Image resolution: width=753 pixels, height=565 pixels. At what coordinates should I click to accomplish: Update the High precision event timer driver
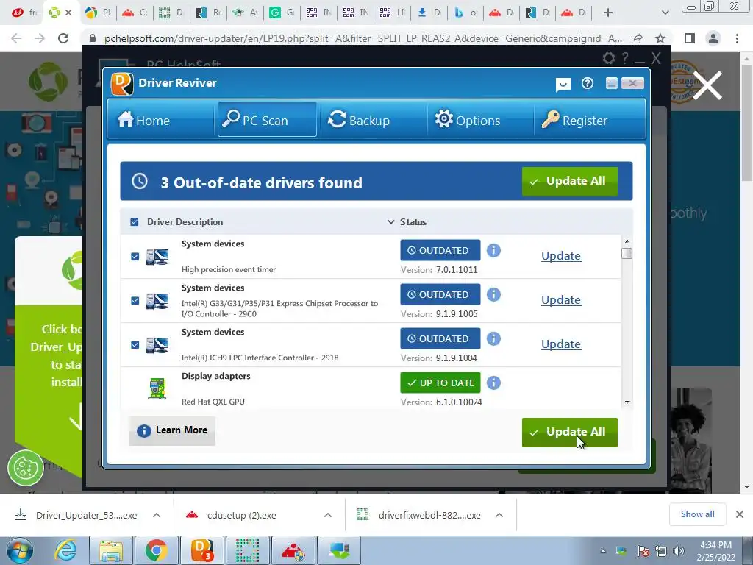[561, 256]
